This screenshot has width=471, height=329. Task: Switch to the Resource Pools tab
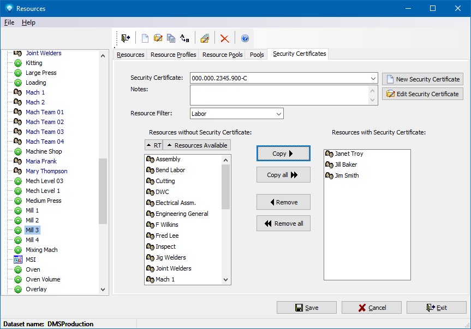(222, 55)
